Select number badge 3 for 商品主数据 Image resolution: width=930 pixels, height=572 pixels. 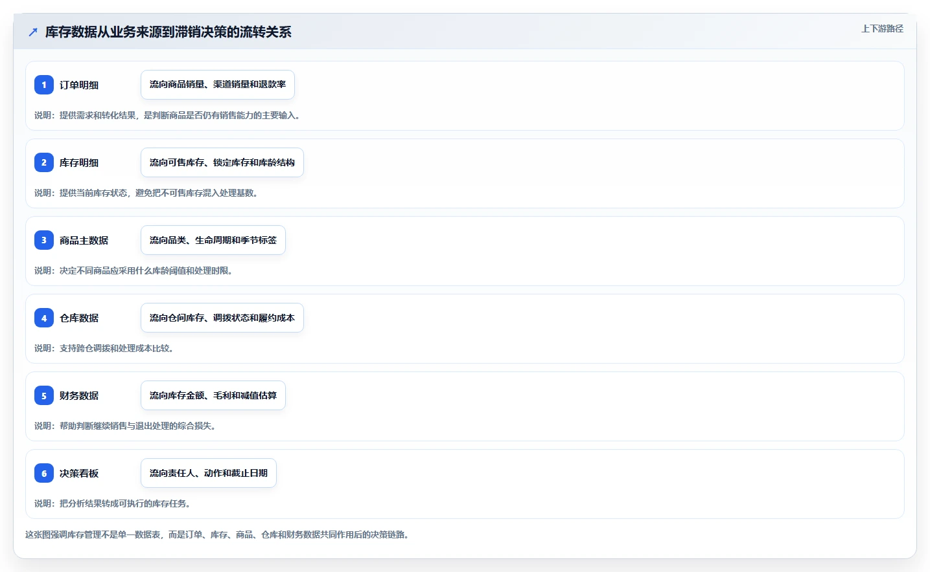tap(44, 240)
